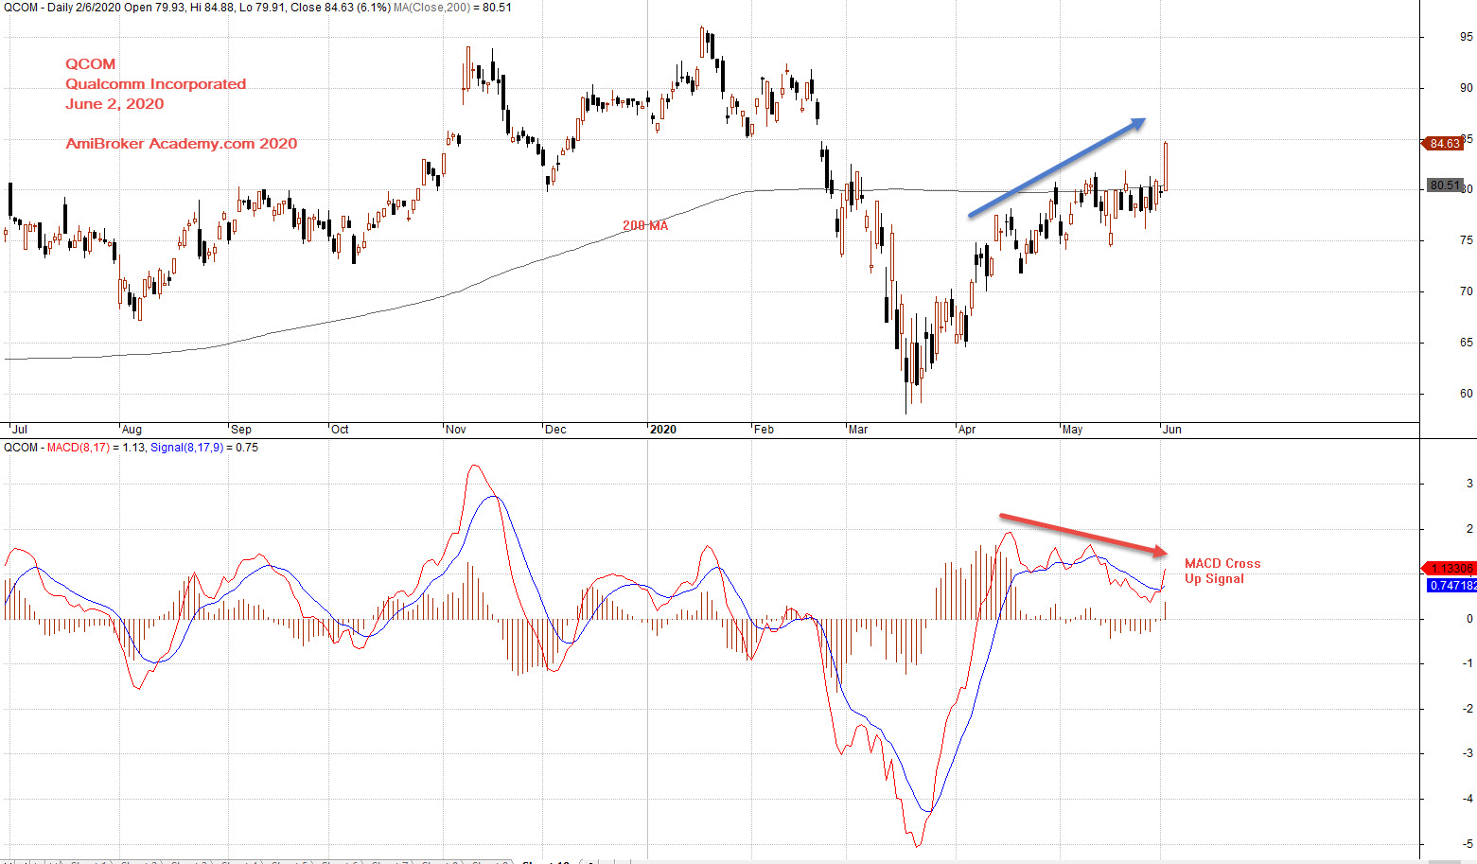Click the red QCOM ticker annotation

[x=90, y=64]
